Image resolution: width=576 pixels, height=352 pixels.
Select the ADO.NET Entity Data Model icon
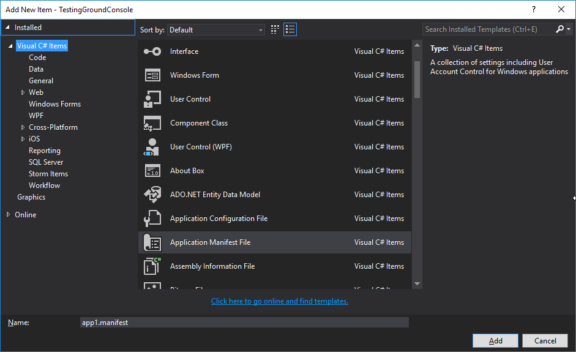tap(152, 195)
